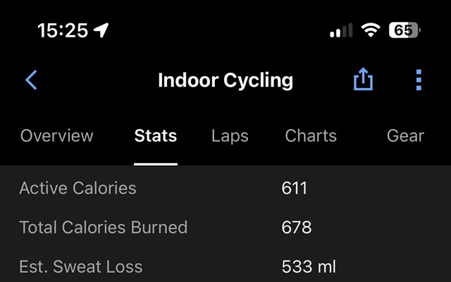Open the three-dot more options menu
451x282 pixels.
click(419, 80)
